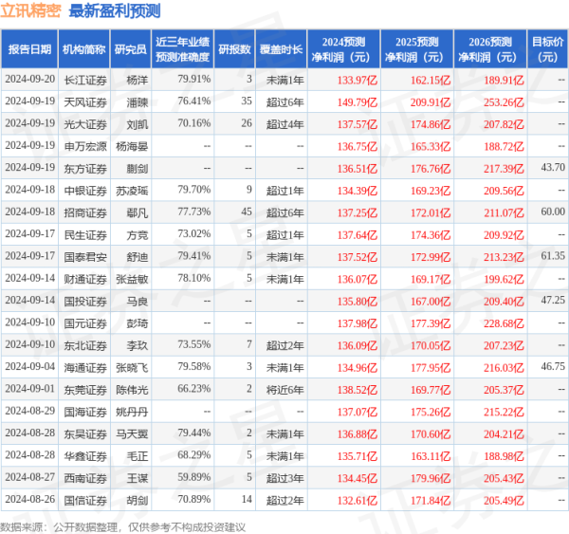The width and height of the screenshot is (569, 534).
Task: Select the 国泰君安 institution cell
Action: pyautogui.click(x=83, y=254)
